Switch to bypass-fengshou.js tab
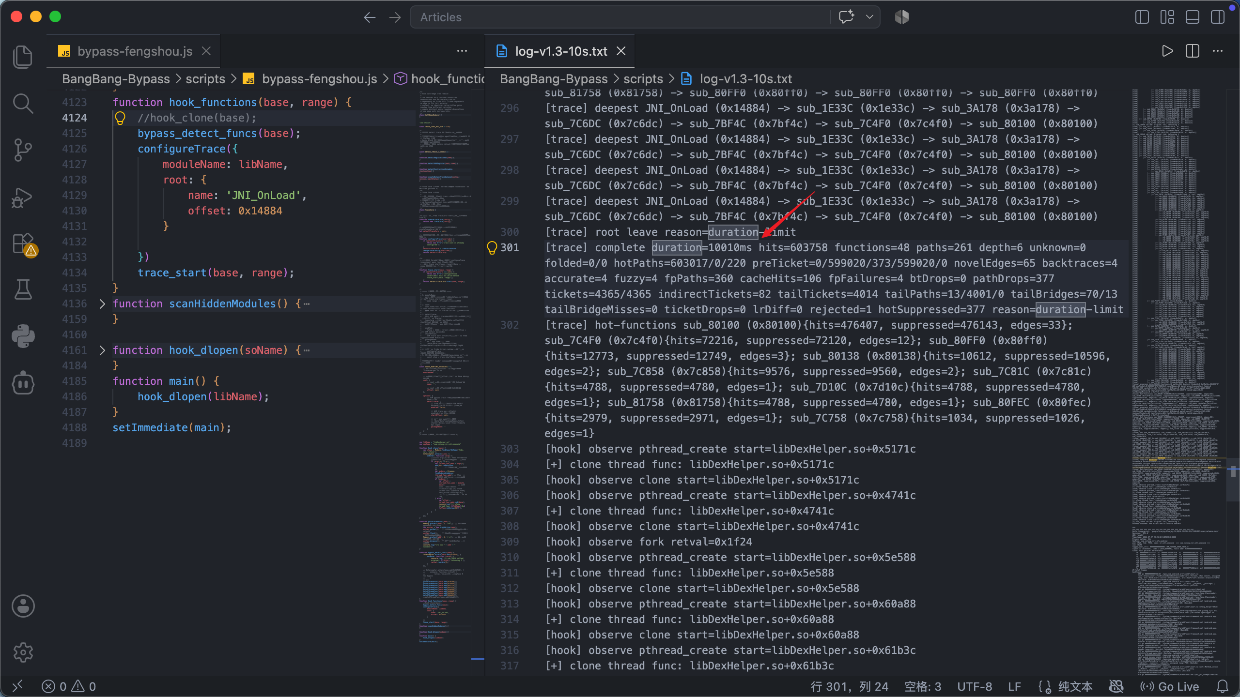The width and height of the screenshot is (1240, 697). tap(134, 51)
